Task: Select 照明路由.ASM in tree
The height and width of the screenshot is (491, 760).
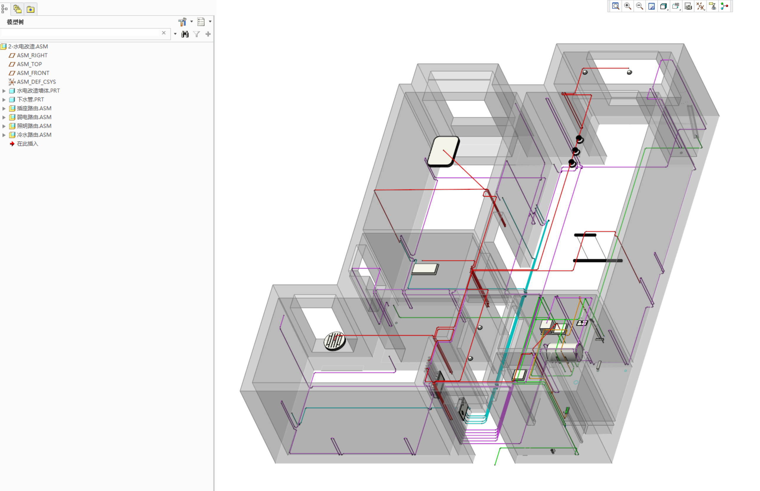Action: [34, 126]
